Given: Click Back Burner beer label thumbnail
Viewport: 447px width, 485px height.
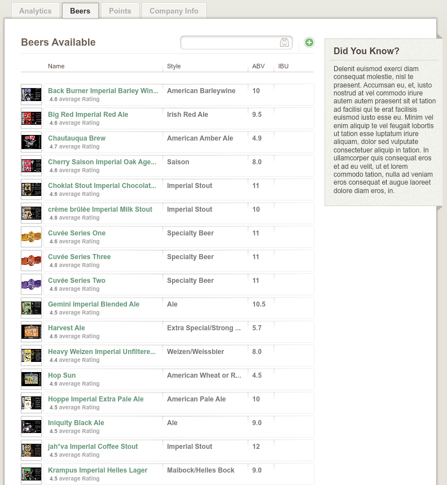Looking at the screenshot, I should coord(31,95).
